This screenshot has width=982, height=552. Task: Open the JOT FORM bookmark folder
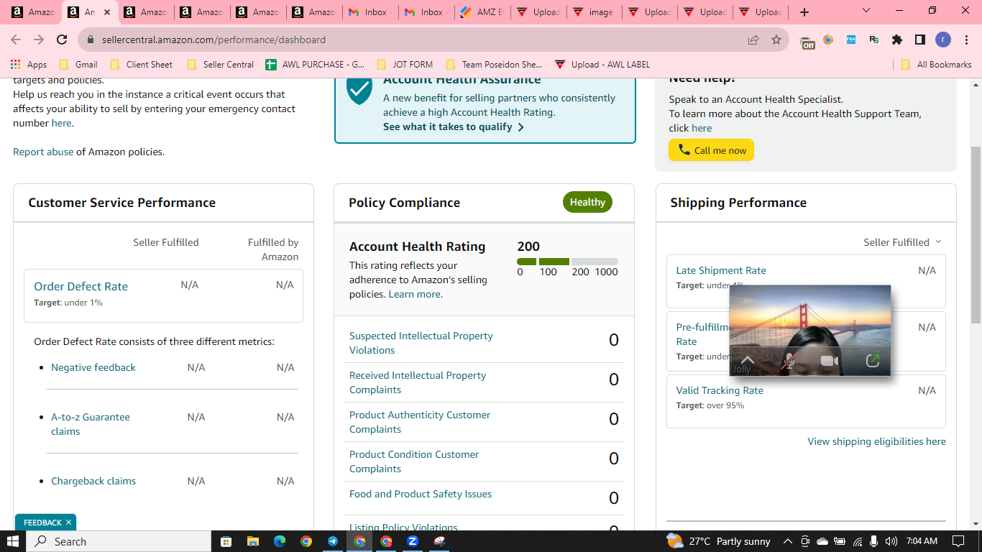pyautogui.click(x=405, y=65)
